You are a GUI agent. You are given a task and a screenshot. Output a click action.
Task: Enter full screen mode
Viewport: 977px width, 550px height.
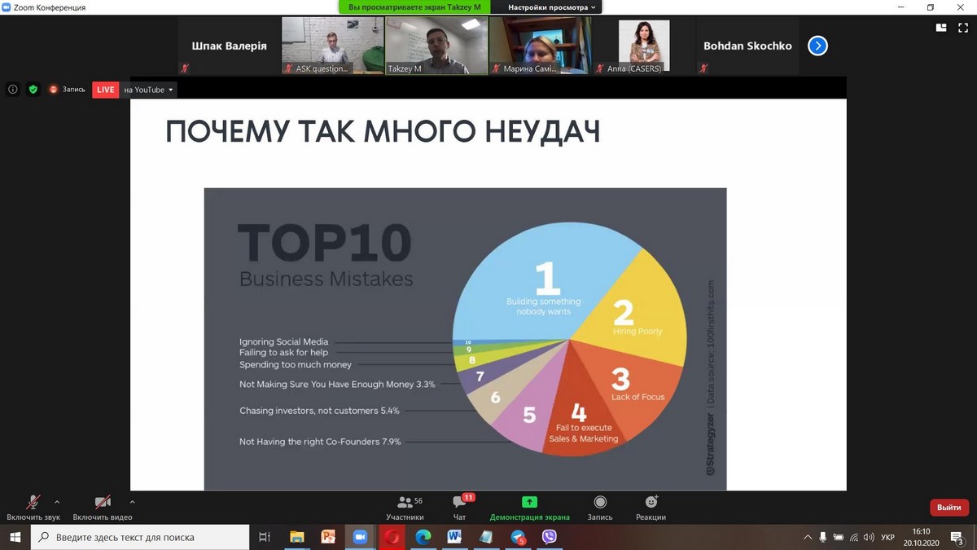963,27
